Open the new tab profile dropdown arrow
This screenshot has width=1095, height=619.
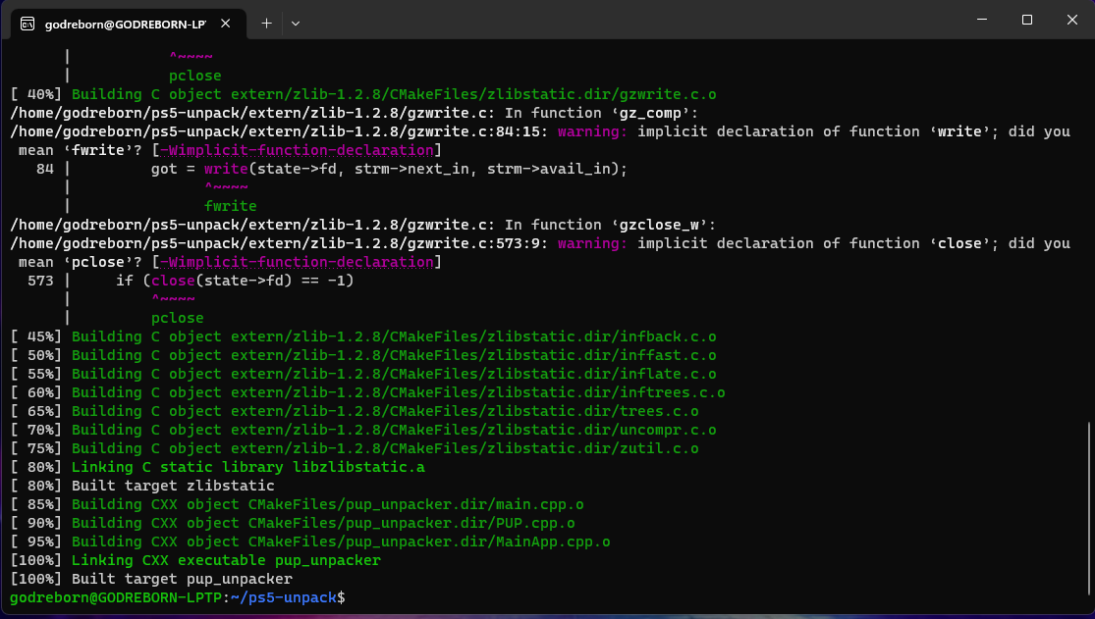(296, 24)
